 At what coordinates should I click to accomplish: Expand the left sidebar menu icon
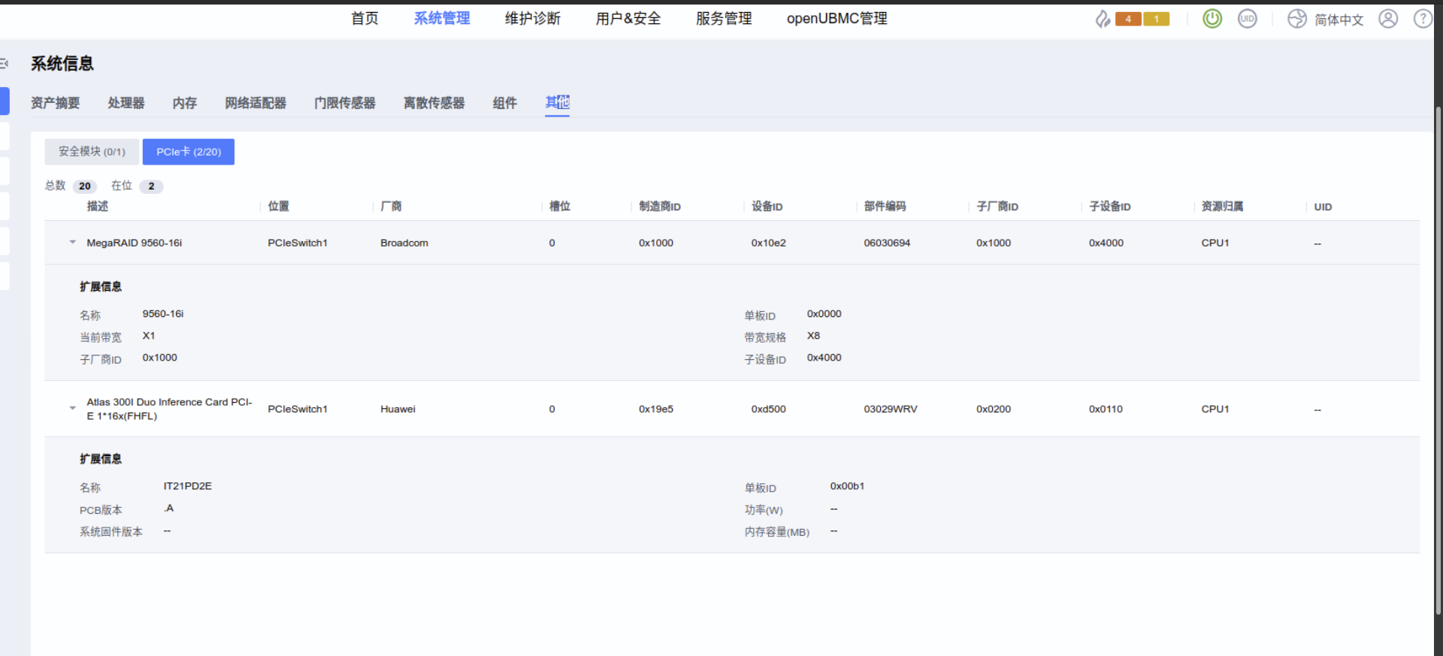coord(5,64)
